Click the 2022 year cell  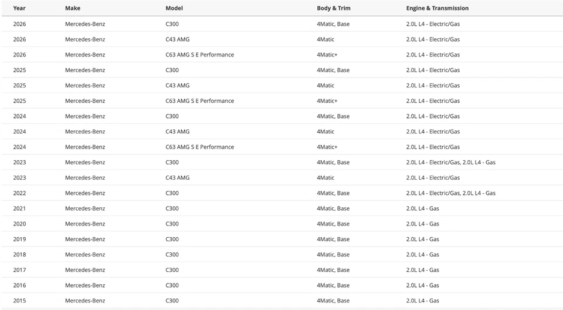click(19, 193)
